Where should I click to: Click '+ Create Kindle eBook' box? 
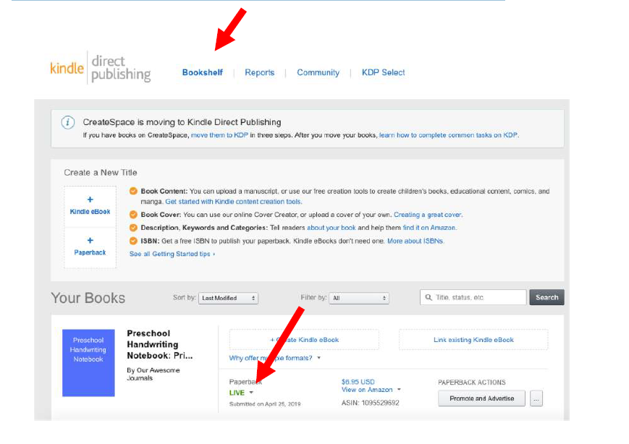pos(304,340)
